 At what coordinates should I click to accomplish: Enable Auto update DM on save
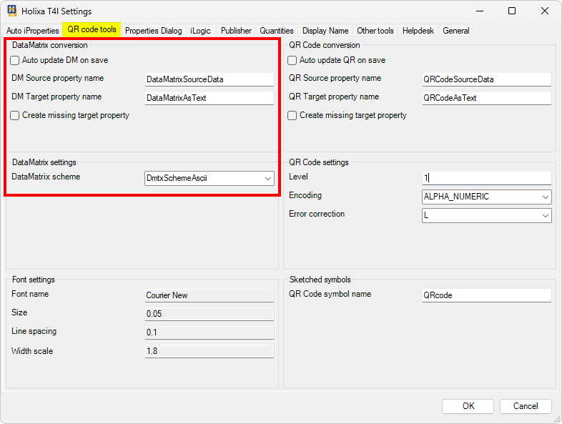tap(15, 61)
